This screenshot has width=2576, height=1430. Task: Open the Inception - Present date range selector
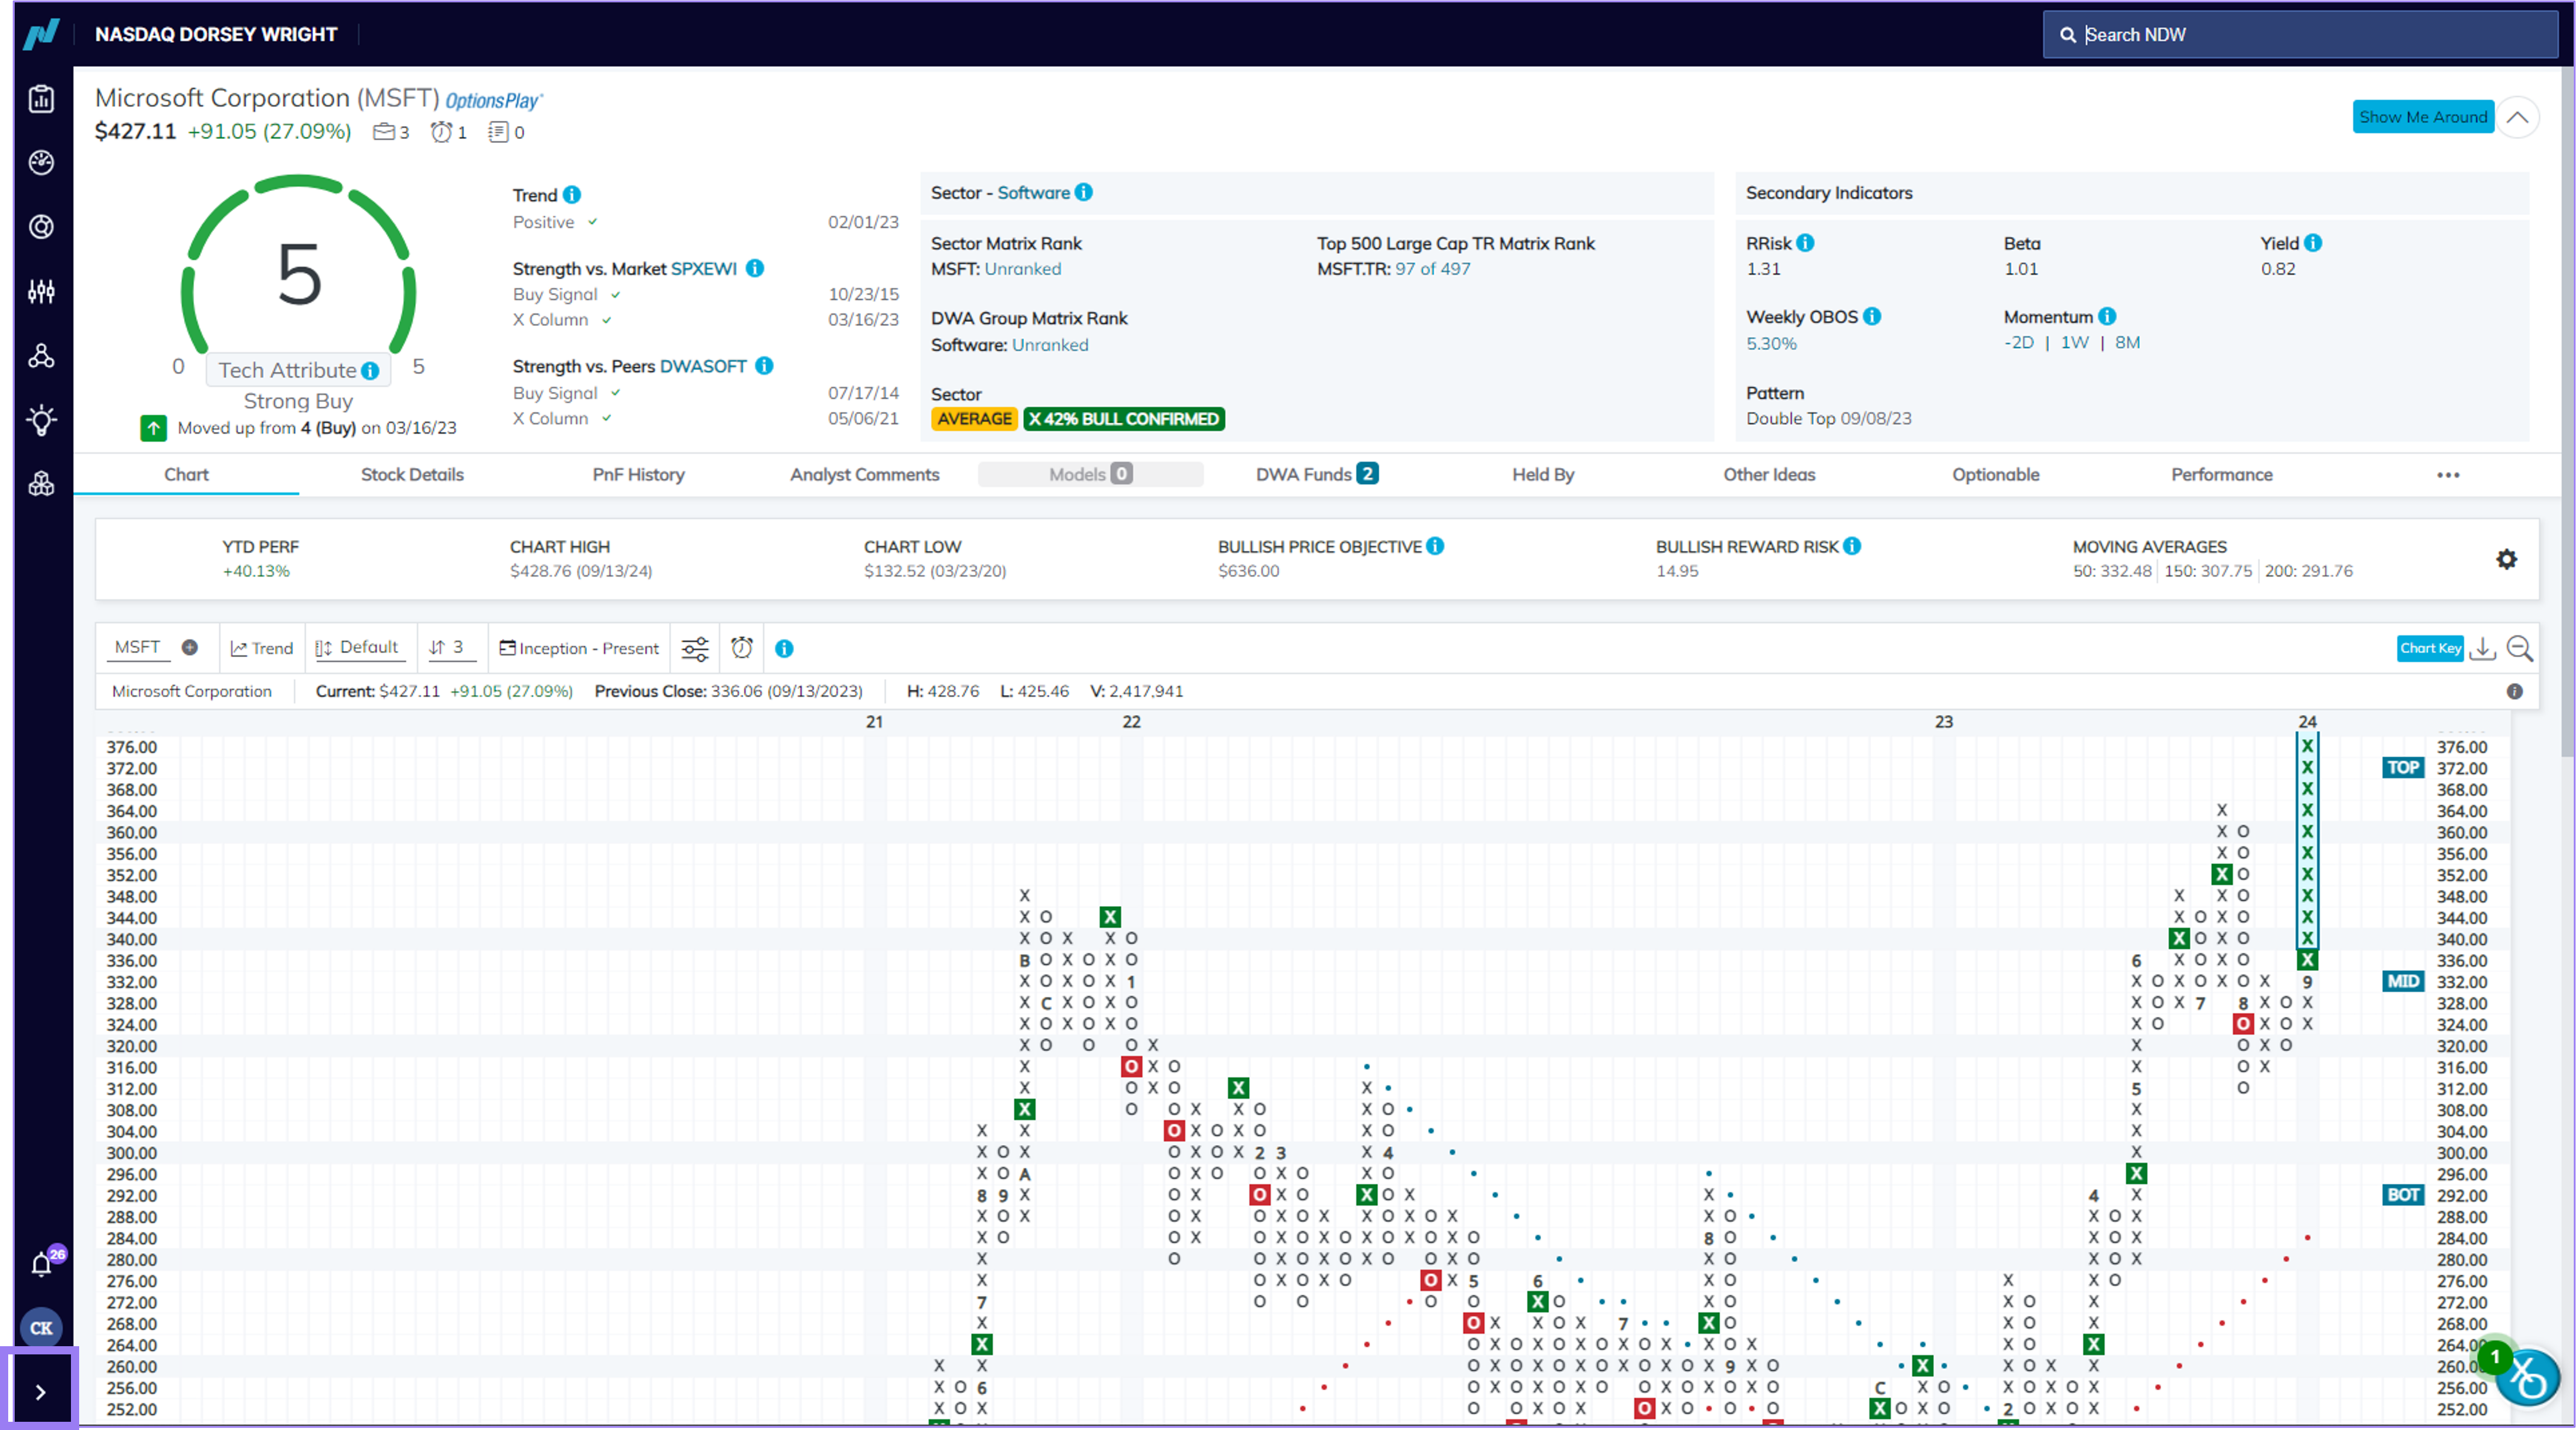tap(579, 649)
